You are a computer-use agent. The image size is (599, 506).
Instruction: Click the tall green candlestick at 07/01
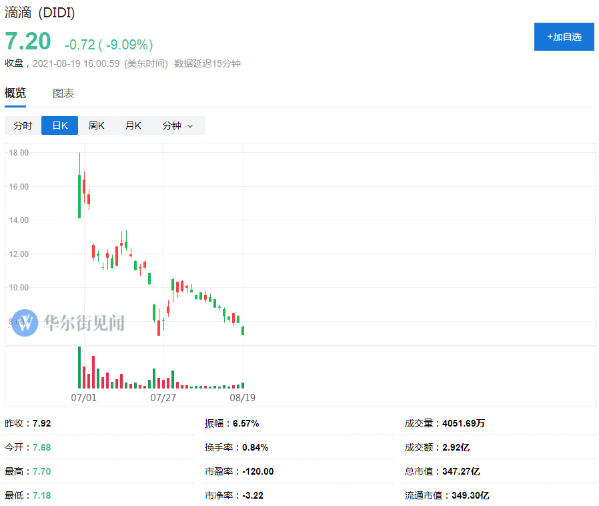click(79, 196)
